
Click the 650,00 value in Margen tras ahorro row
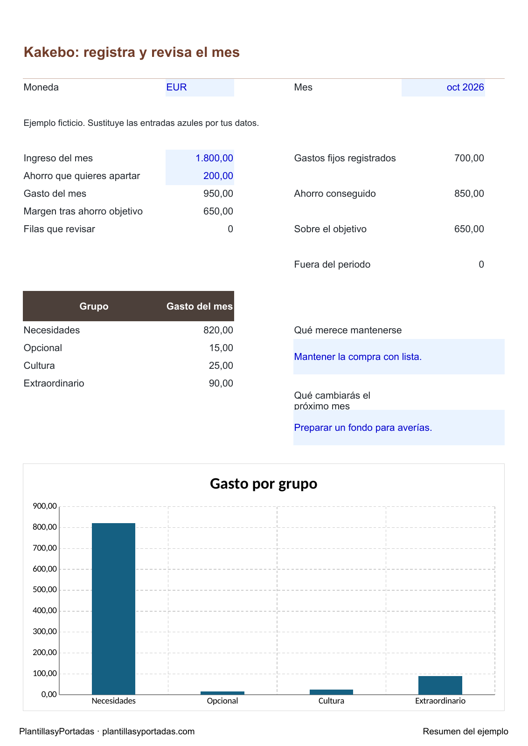coord(218,212)
